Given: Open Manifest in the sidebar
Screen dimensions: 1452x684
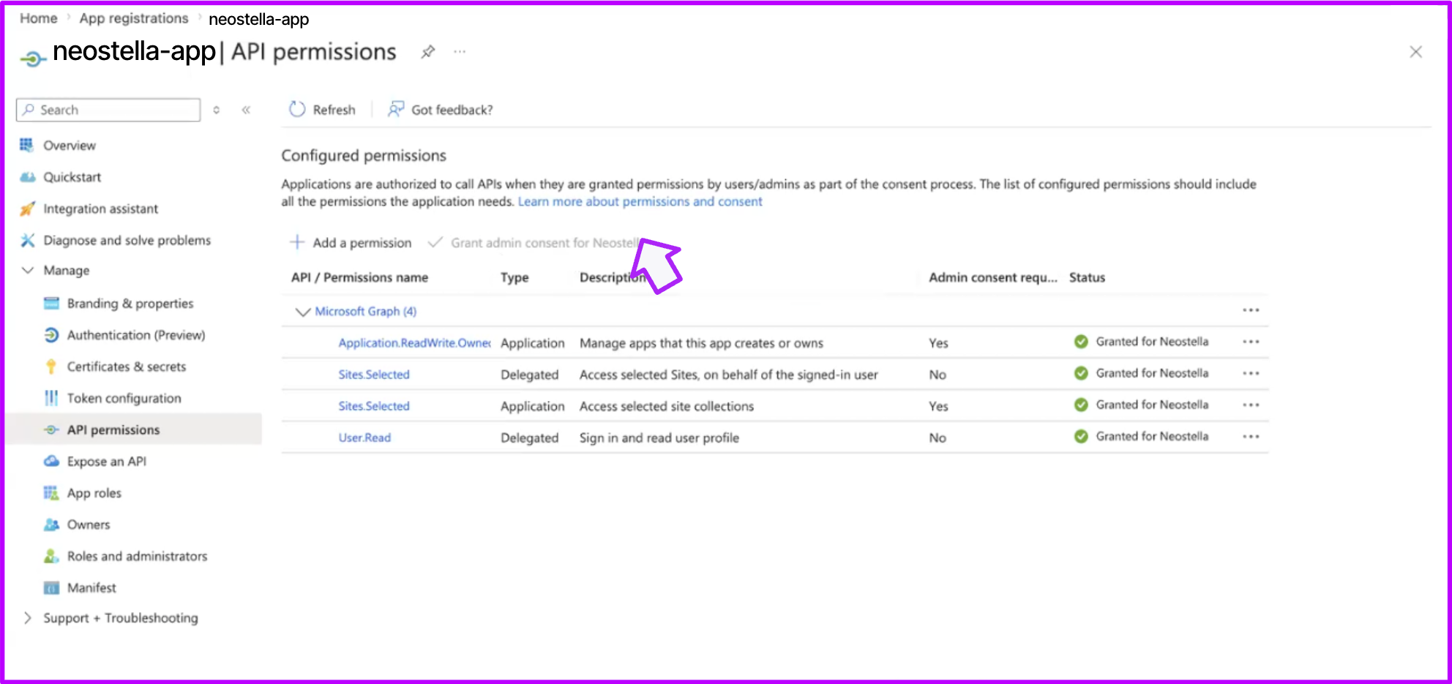Looking at the screenshot, I should pos(91,587).
